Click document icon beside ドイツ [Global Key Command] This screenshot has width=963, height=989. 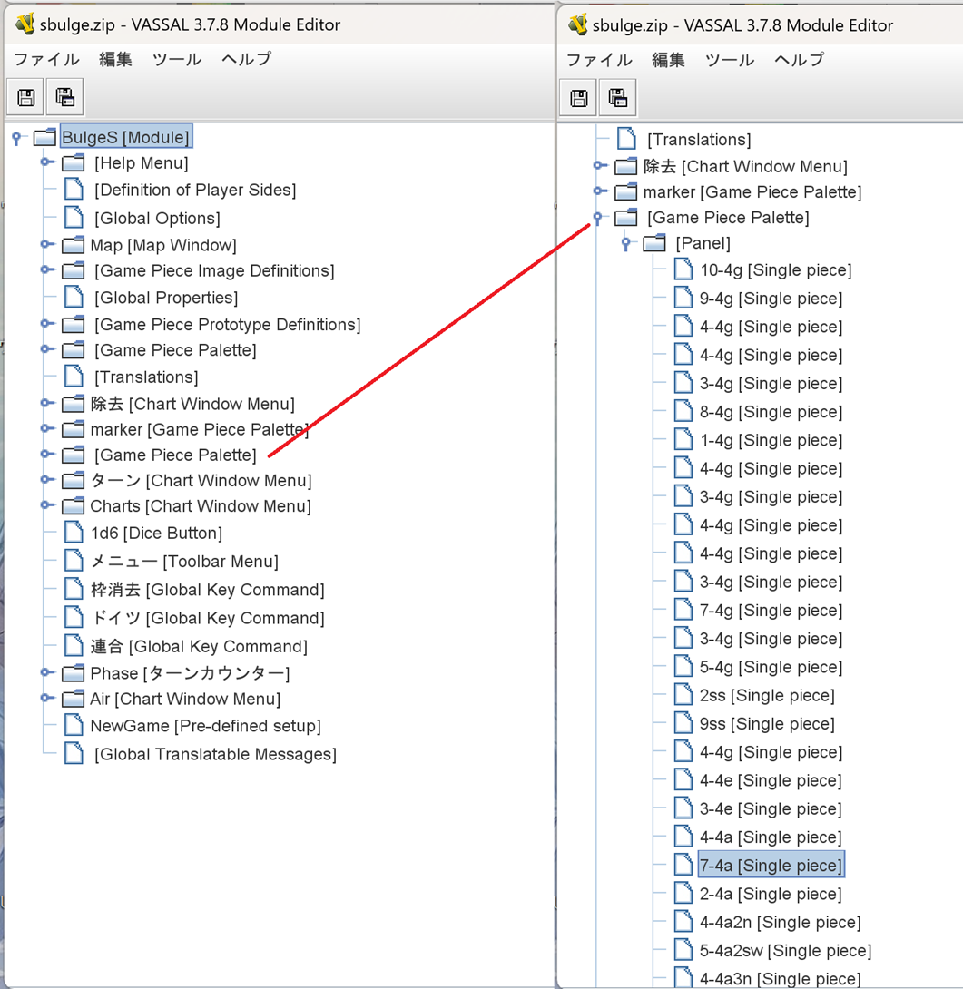[x=74, y=618]
